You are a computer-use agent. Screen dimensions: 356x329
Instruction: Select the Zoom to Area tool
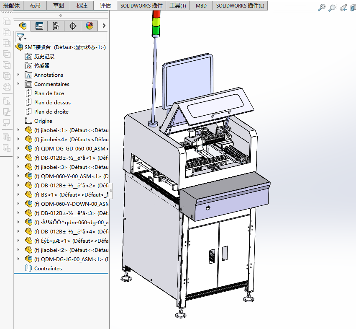pyautogui.click(x=333, y=7)
